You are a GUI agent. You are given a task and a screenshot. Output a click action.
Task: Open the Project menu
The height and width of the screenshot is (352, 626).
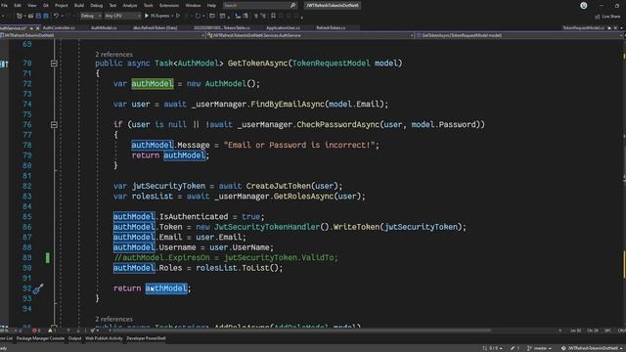click(61, 6)
